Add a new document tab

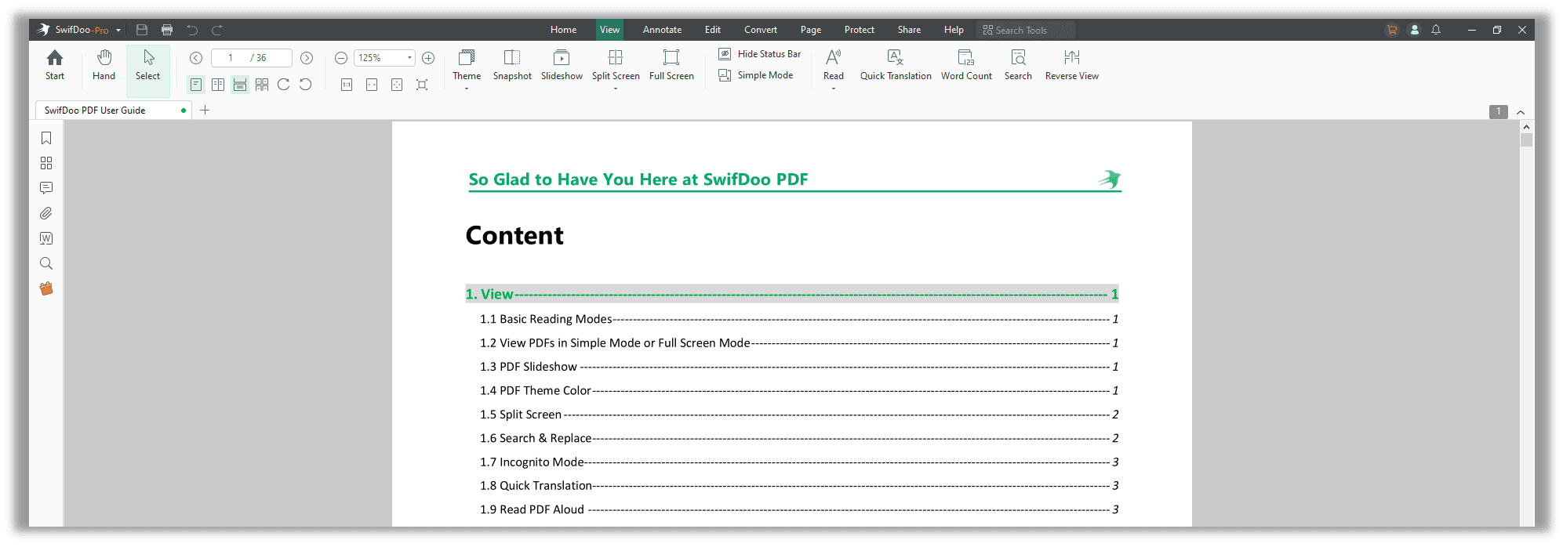[205, 110]
